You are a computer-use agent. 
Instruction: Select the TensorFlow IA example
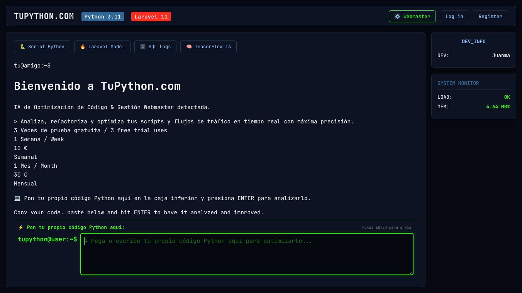point(208,47)
